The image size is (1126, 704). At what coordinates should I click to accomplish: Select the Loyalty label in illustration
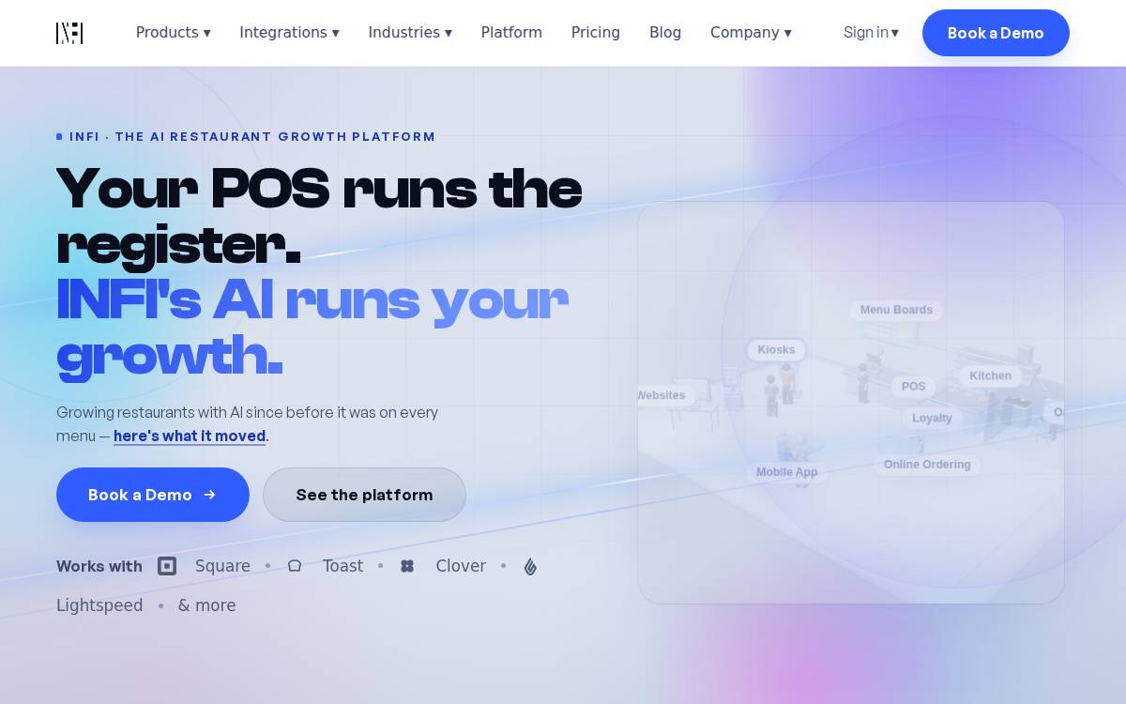tap(932, 419)
